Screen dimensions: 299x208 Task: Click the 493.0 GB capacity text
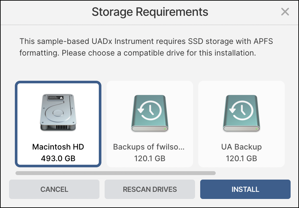pyautogui.click(x=58, y=158)
